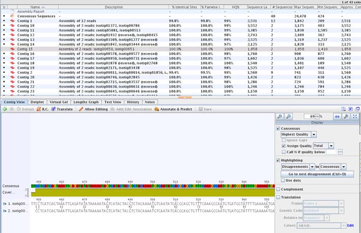The image size is (361, 233).
Task: Click the zoom percentage stepper arrows
Action: click(317, 117)
